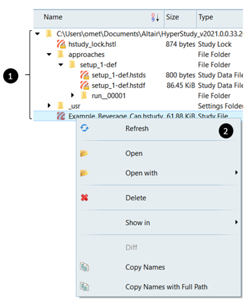Click the sort order icon in Name header
The image size is (246, 302).
(155, 18)
